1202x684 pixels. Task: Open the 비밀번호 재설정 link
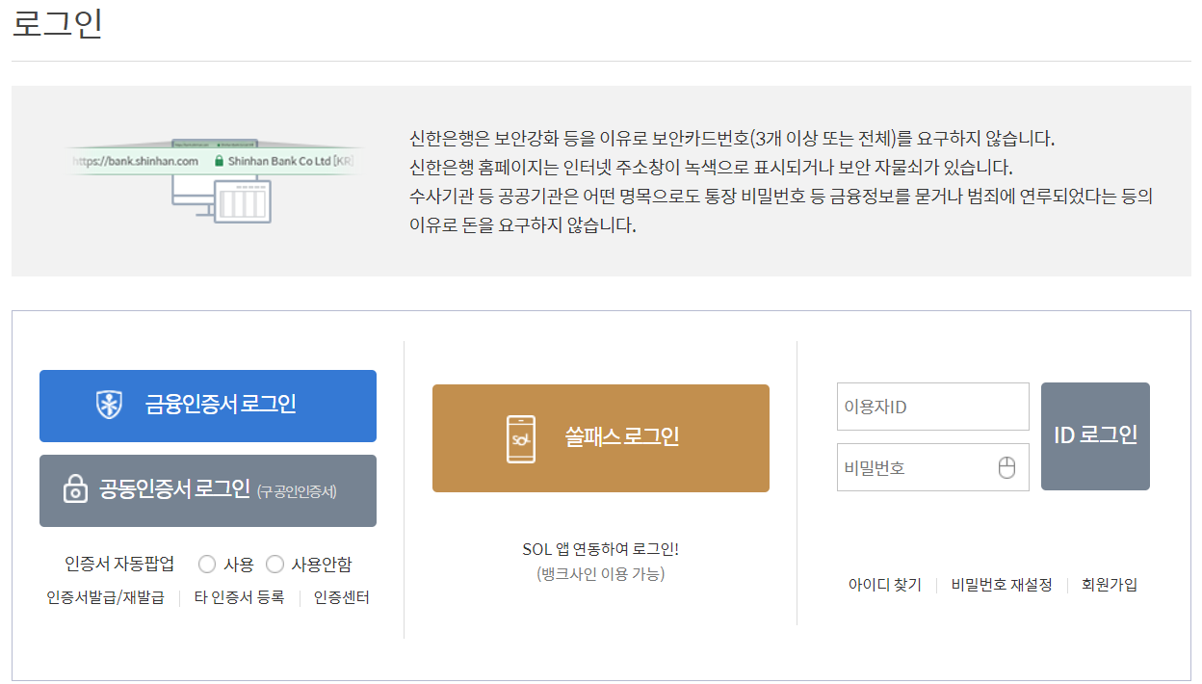click(1002, 585)
